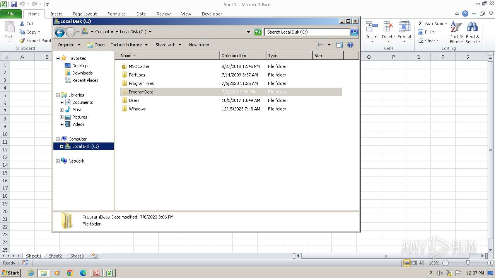Click the Change your view icon
The height and width of the screenshot is (278, 495).
coord(320,45)
